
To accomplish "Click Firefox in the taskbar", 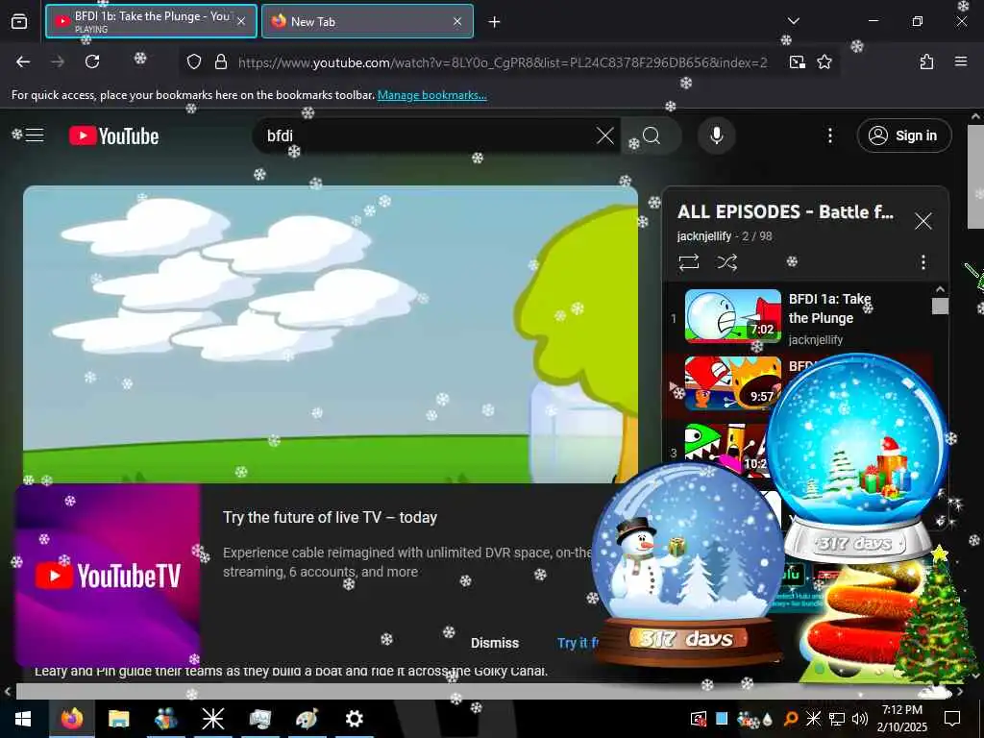I will point(71,718).
